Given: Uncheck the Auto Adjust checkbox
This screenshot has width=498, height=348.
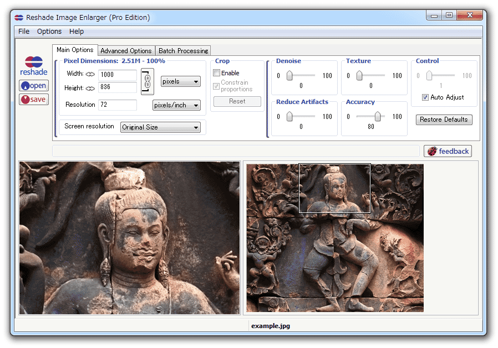Looking at the screenshot, I should click(425, 97).
